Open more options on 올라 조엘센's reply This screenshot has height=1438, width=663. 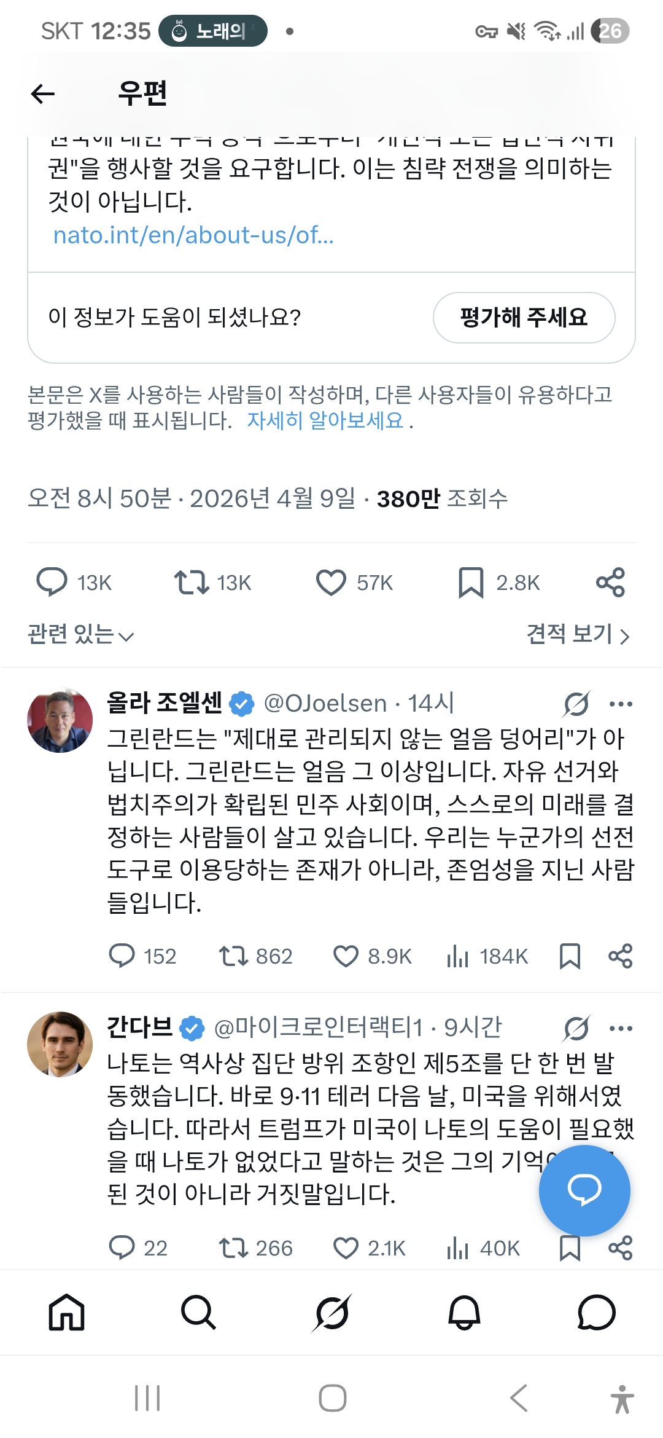pyautogui.click(x=621, y=704)
